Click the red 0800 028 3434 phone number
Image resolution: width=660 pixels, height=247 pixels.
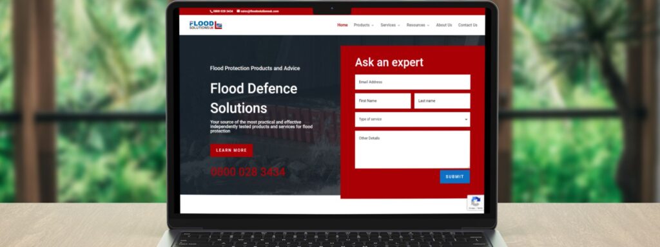click(248, 172)
